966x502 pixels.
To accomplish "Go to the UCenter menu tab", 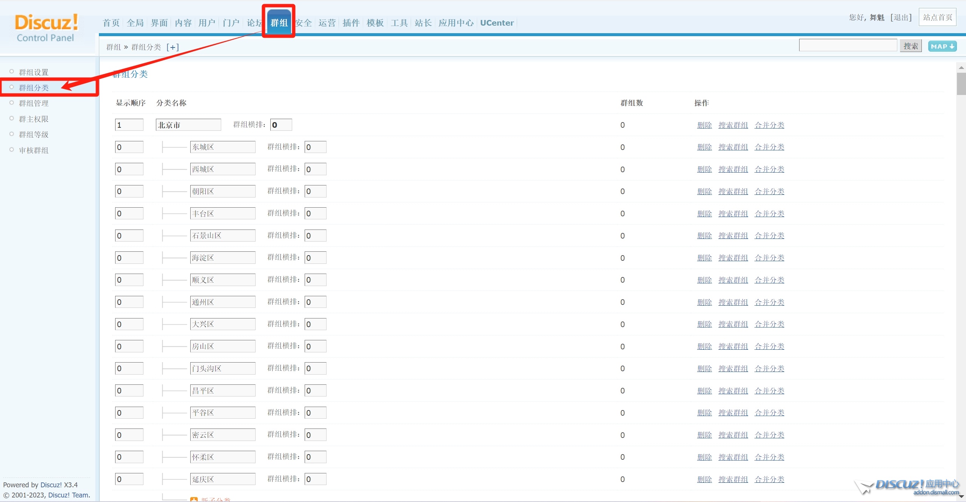I will coord(496,23).
